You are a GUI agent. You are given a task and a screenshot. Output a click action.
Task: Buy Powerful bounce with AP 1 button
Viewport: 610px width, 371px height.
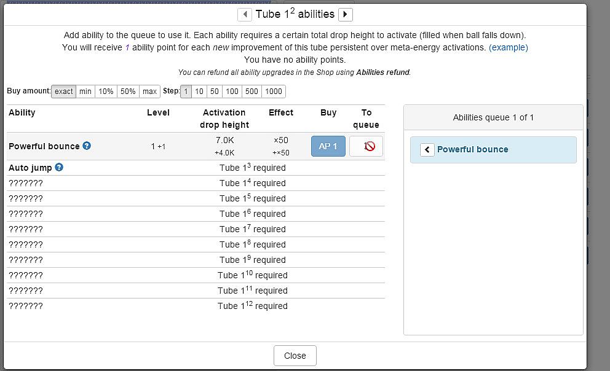pyautogui.click(x=328, y=146)
